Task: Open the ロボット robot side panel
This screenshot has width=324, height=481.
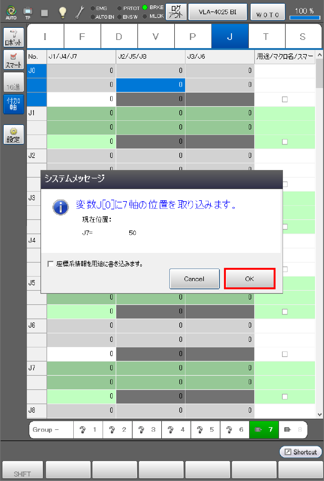Action: point(14,38)
